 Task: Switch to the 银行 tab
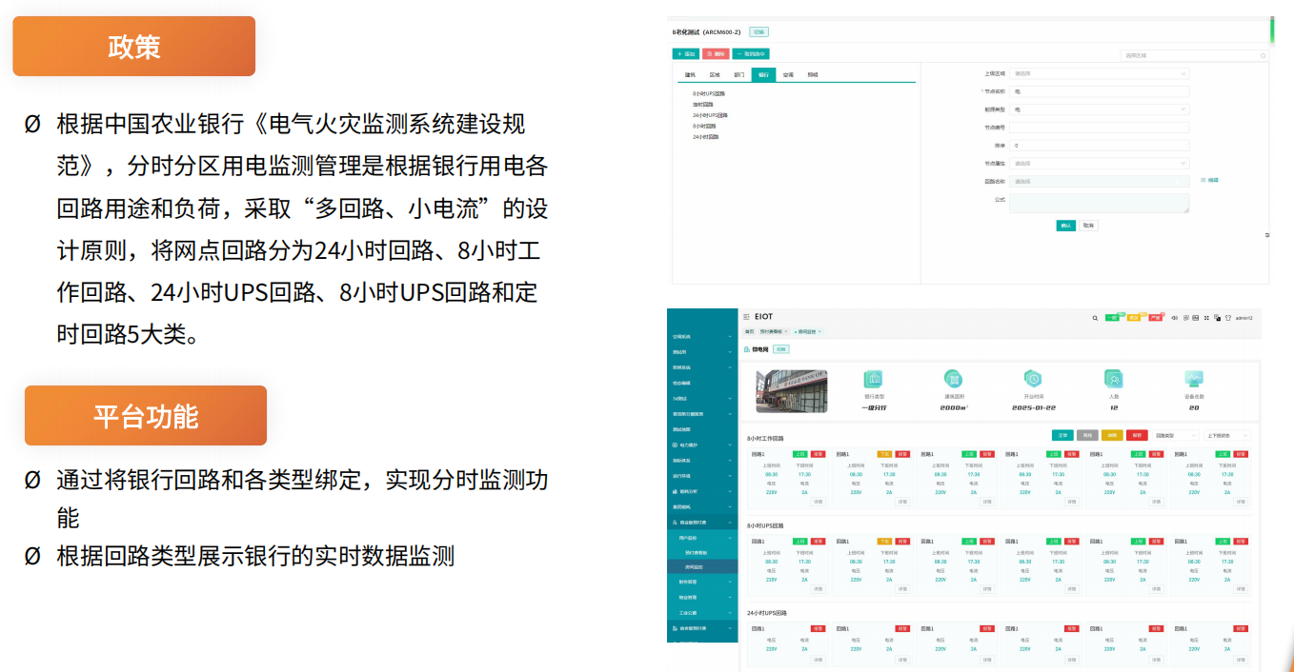[763, 74]
